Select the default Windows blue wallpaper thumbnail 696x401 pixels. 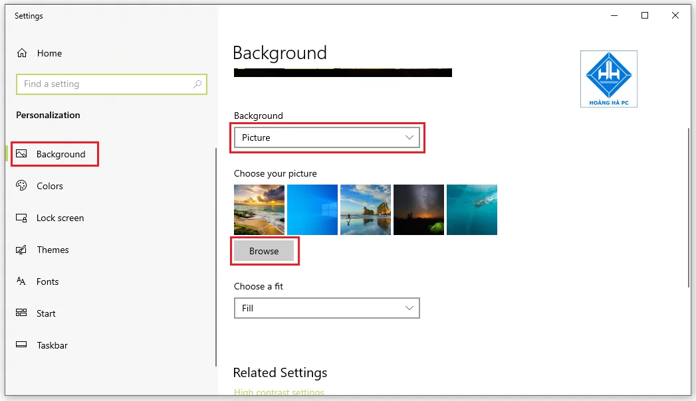pyautogui.click(x=312, y=209)
